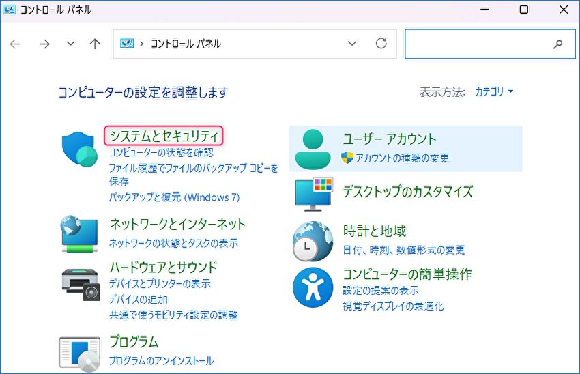The width and height of the screenshot is (580, 374).
Task: Open the recent locations dropdown arrow
Action: 70,44
